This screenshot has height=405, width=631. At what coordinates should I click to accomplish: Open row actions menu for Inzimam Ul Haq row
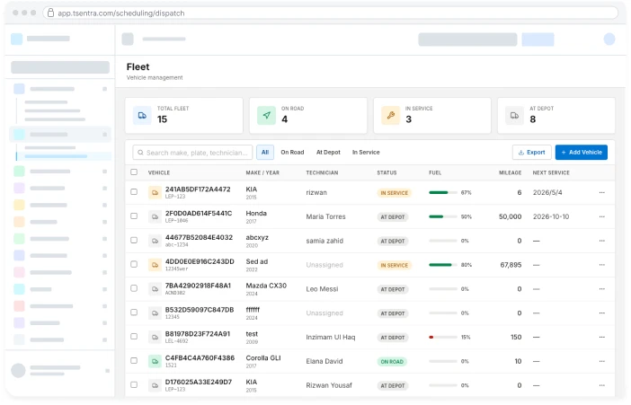(x=602, y=338)
